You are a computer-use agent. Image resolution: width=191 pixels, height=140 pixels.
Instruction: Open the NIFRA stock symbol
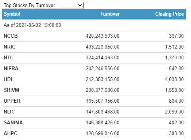click(11, 69)
